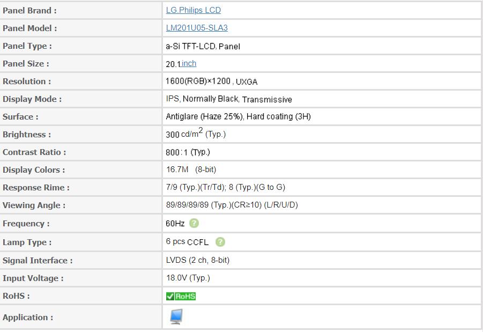Select the Panel Brand label cell

tap(81, 11)
